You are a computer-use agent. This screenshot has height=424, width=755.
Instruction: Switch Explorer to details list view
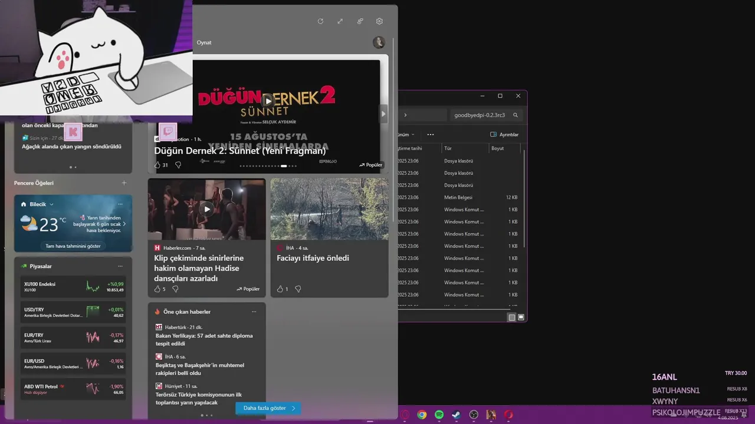pos(512,317)
